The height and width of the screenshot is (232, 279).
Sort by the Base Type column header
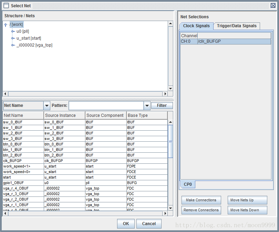[147, 115]
